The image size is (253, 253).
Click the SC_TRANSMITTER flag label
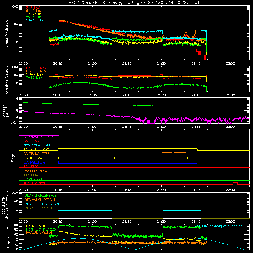(37, 153)
